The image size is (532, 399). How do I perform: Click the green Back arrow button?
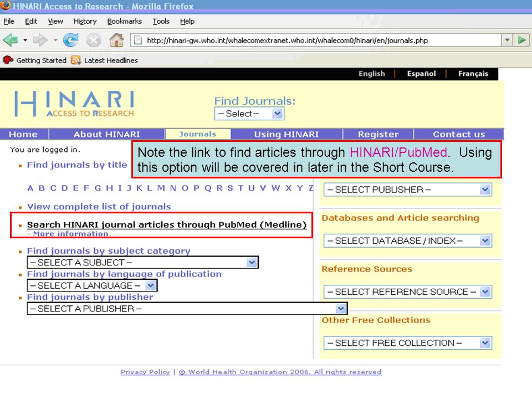11,40
